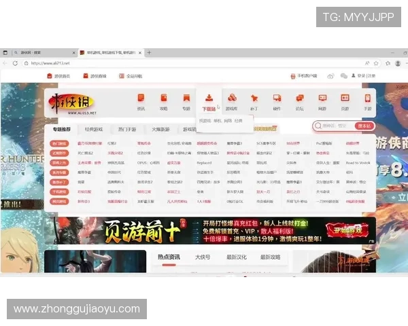Click the Weibo icon in top bar

point(330,76)
